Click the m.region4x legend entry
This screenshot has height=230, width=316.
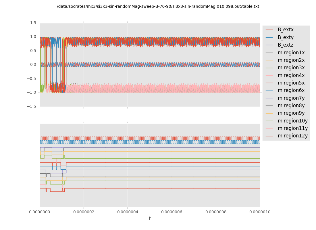click(x=291, y=75)
